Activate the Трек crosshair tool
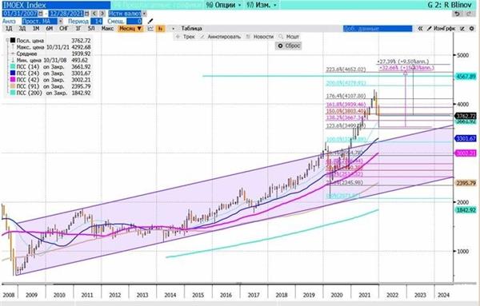 186,37
